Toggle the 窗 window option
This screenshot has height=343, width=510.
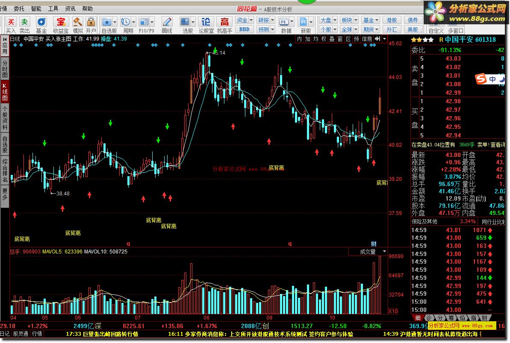[x=340, y=39]
